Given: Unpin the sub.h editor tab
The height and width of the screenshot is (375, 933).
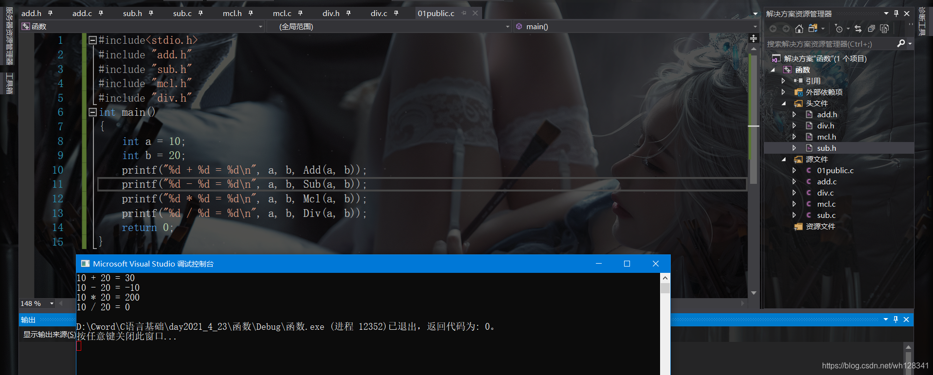Looking at the screenshot, I should 151,13.
